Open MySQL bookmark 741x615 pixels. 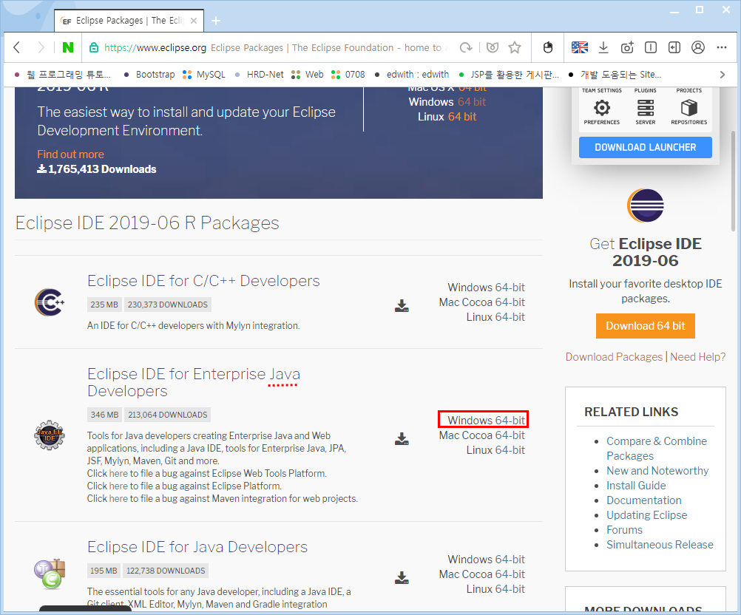pyautogui.click(x=204, y=75)
